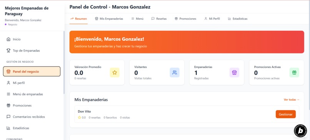The width and height of the screenshot is (310, 140).
Task: Click the Mejores Empanadas de Paraguay title
Action: tap(27, 11)
